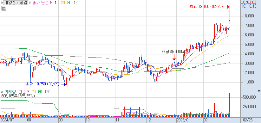
Task: Select volume moving average 60 label
Action: tap(40, 92)
